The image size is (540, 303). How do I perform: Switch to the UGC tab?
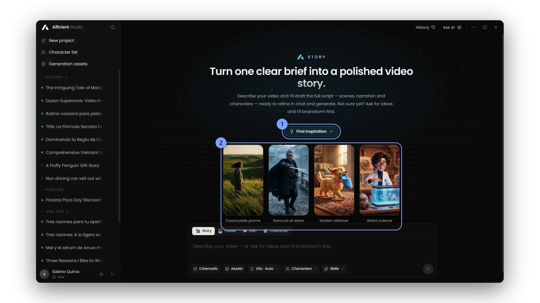point(250,231)
